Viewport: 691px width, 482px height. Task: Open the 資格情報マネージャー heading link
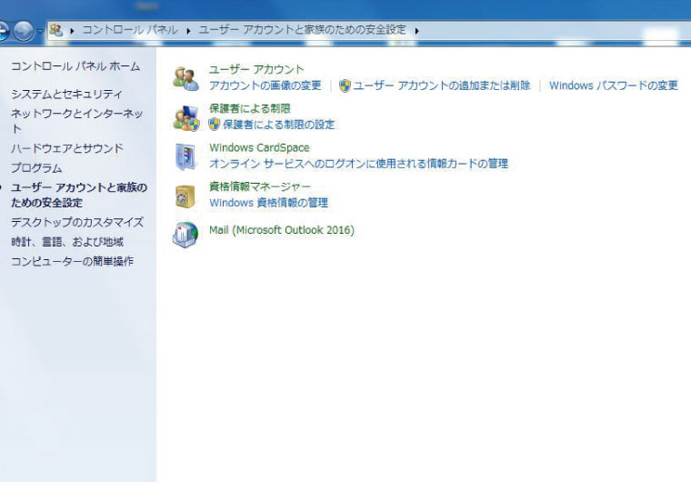(260, 186)
